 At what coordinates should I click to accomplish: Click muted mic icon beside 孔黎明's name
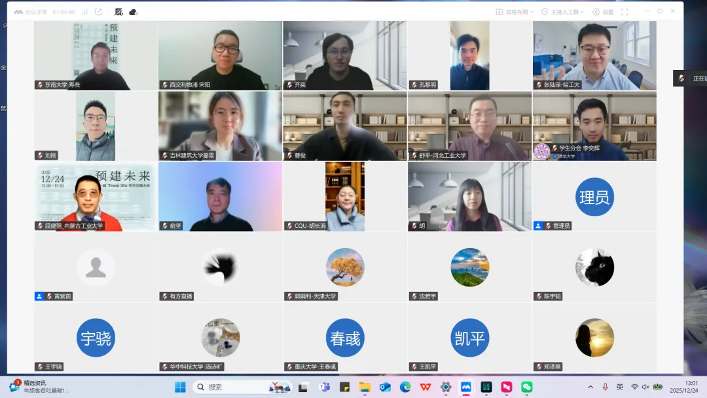coord(414,85)
